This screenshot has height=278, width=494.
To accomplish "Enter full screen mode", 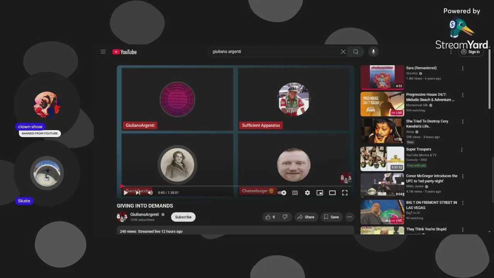I will pos(345,193).
